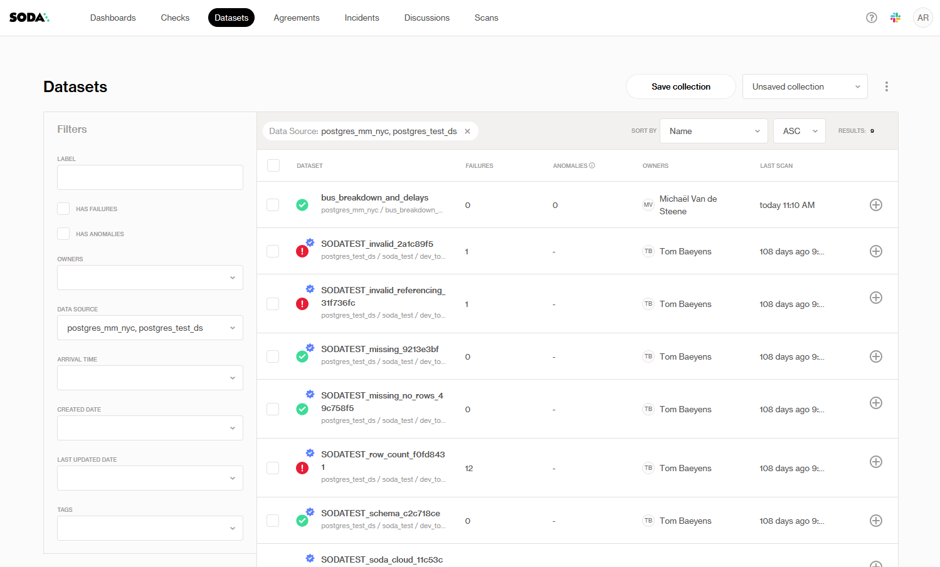Open the three-dot more options menu
The image size is (940, 567).
click(x=886, y=86)
